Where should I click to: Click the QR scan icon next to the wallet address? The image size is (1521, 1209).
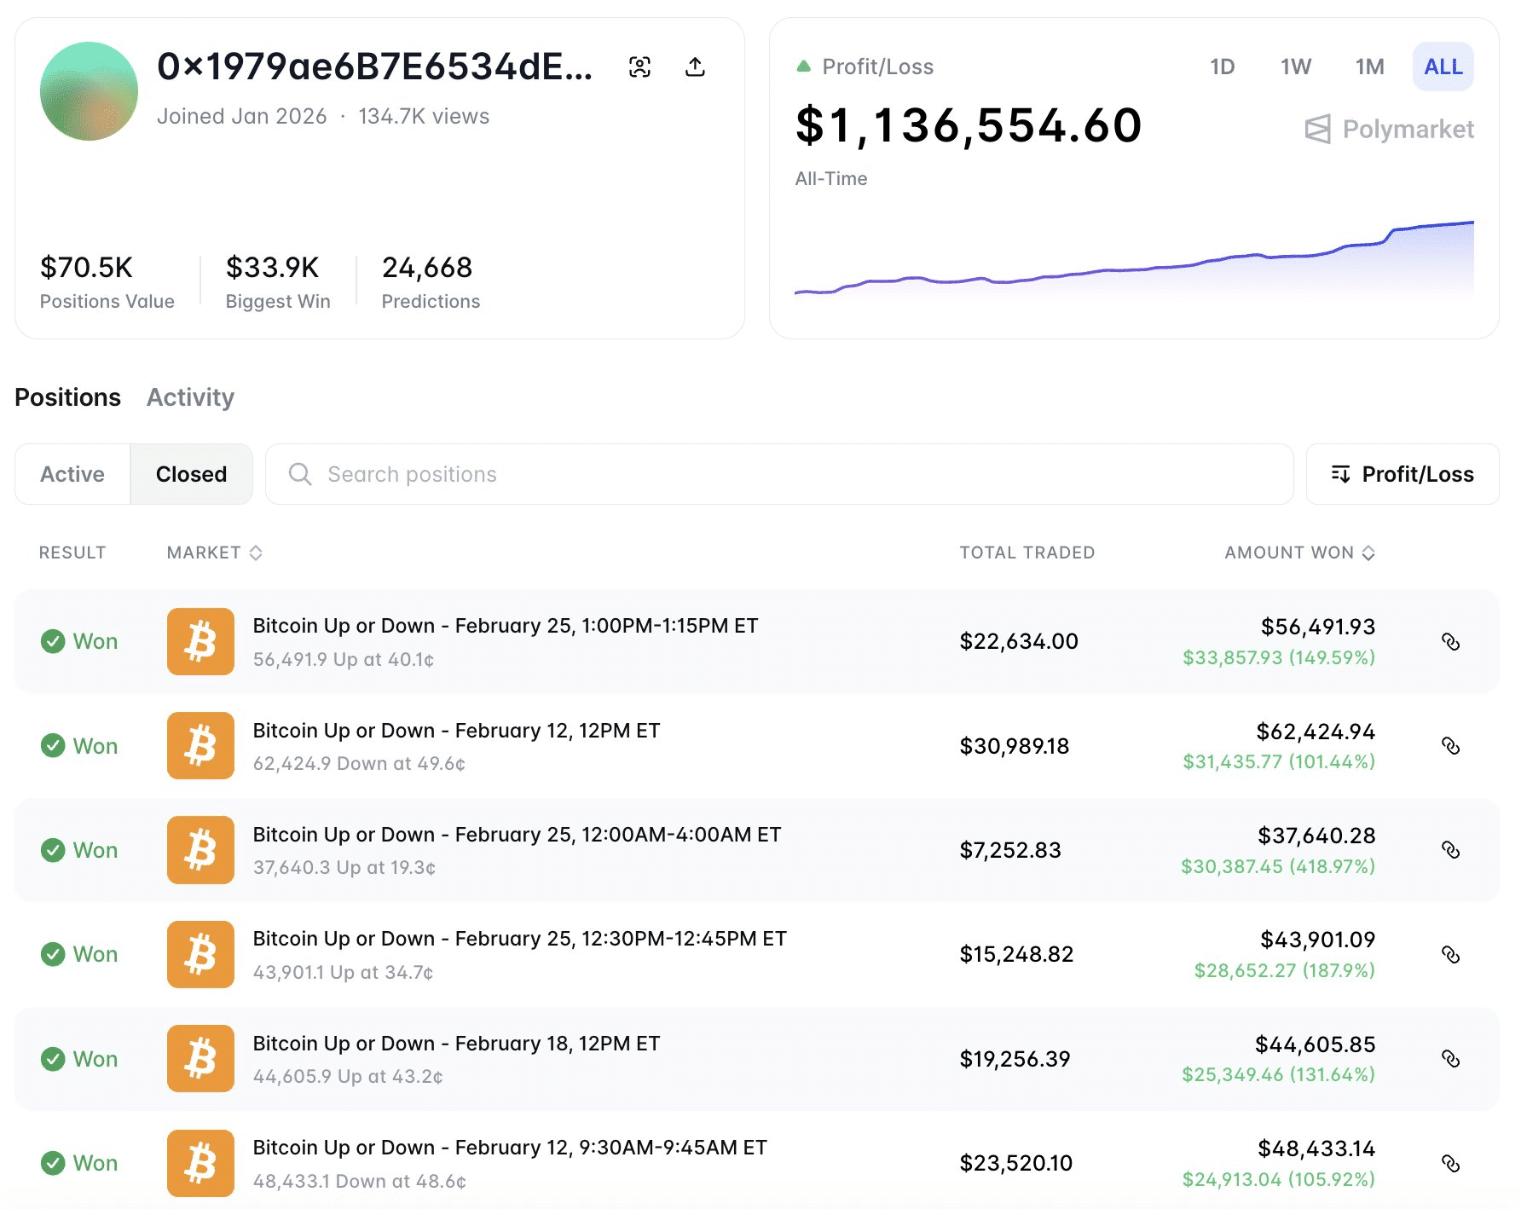(640, 66)
